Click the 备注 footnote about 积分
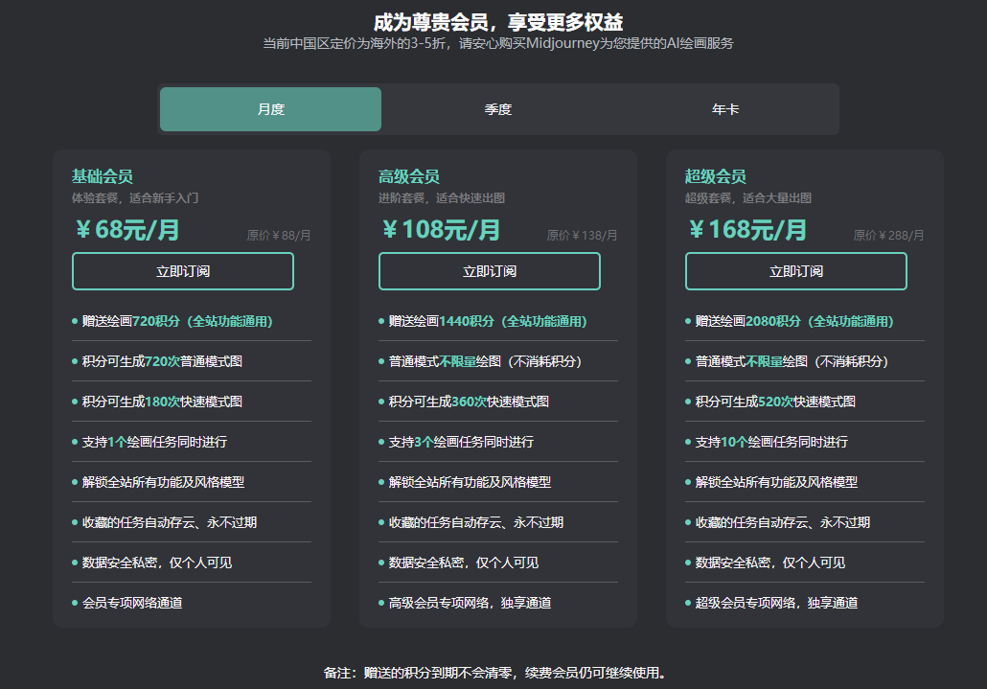The image size is (987, 689). click(494, 673)
